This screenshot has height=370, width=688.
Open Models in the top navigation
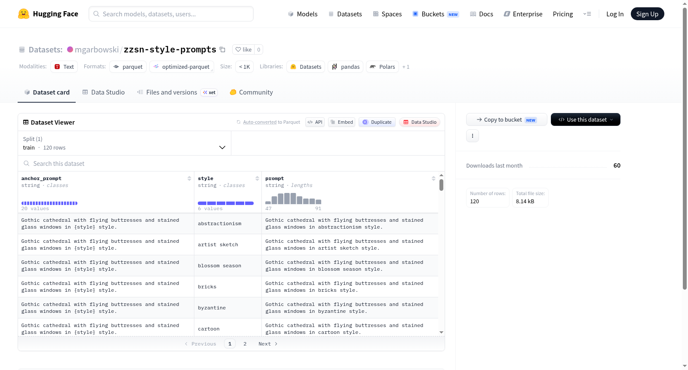tap(303, 14)
